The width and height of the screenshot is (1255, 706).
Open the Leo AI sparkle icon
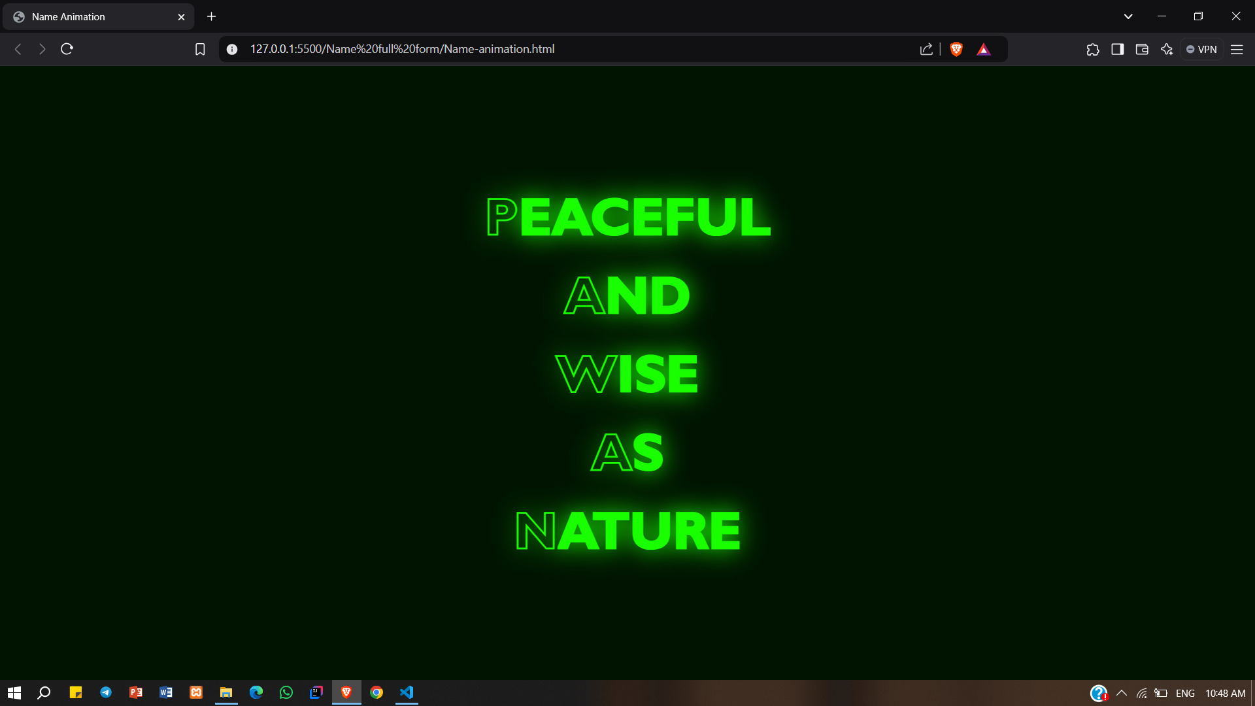(x=1167, y=49)
